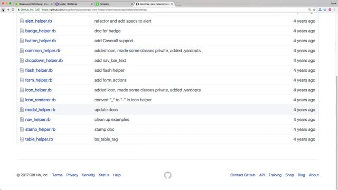Switch to the Template tab

tap(114, 4)
